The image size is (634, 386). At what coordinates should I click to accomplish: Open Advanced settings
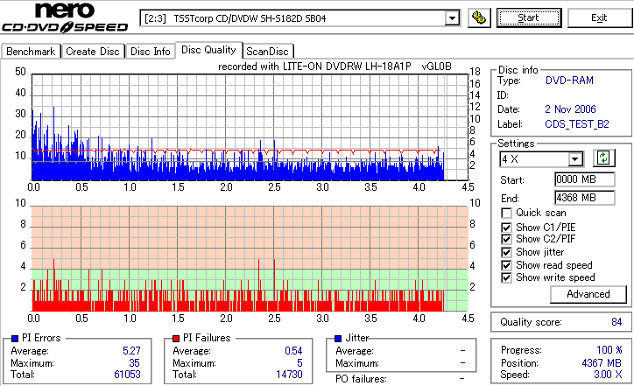(588, 294)
